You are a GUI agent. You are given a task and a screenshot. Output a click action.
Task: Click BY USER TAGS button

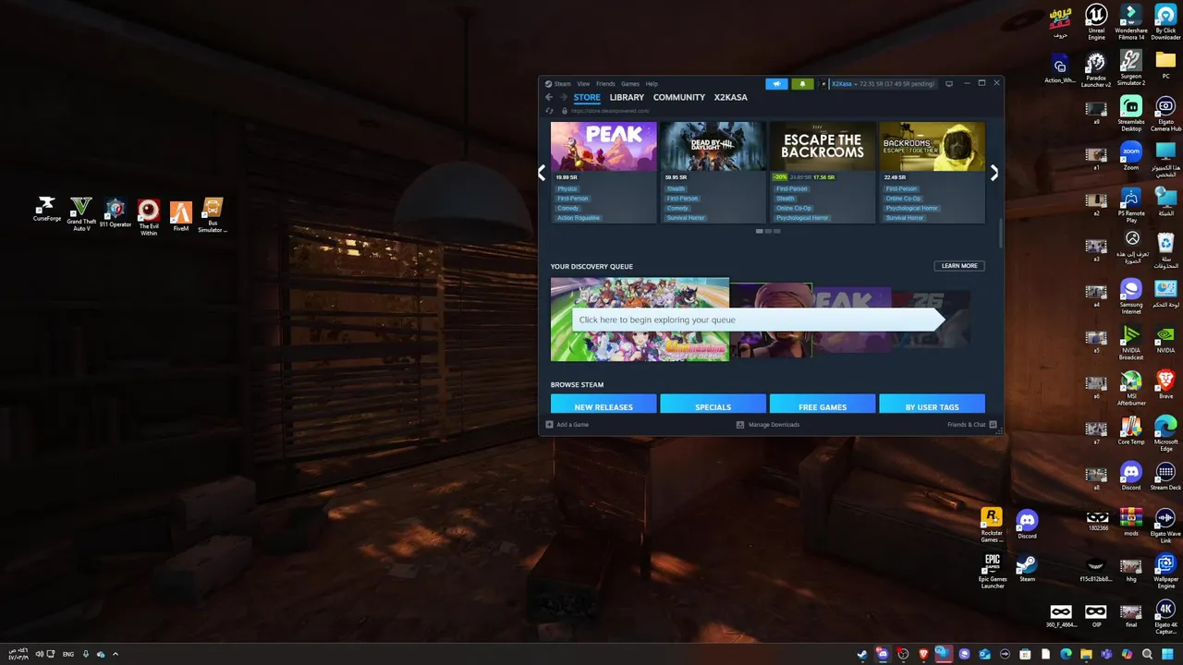[x=932, y=405]
